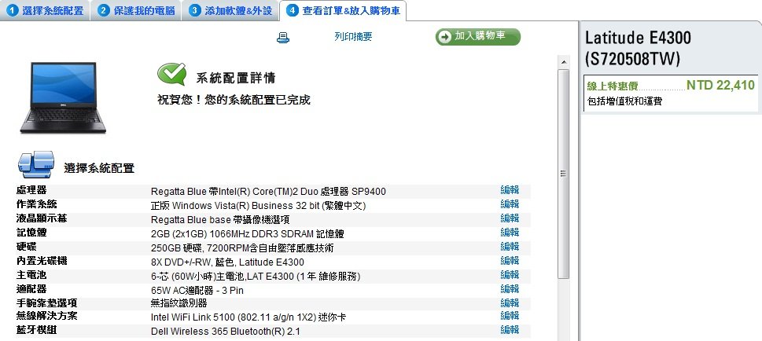Click Regatta Blue base 帶攝像機選項 value
Viewport: 762px width, 341px height.
220,220
